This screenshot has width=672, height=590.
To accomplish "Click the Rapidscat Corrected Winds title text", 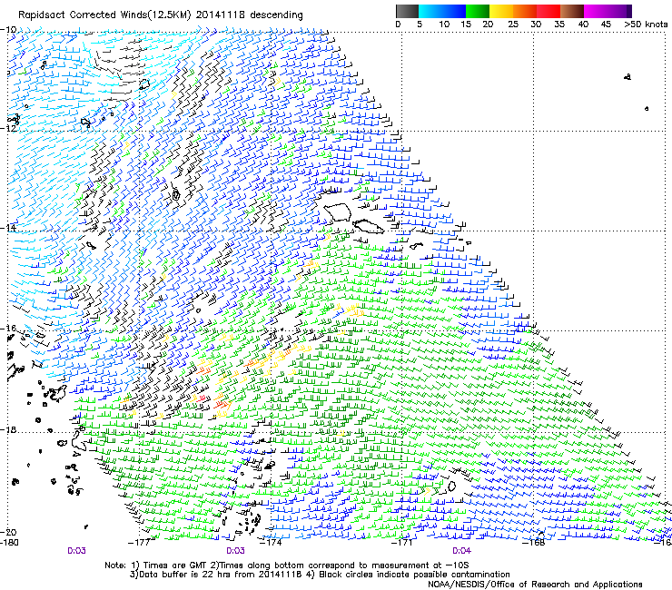I will pos(161,15).
